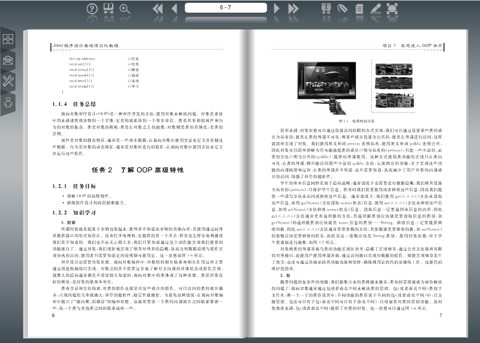Open the envelope share sidebar tab
The height and width of the screenshot is (343, 480).
[x=8, y=60]
